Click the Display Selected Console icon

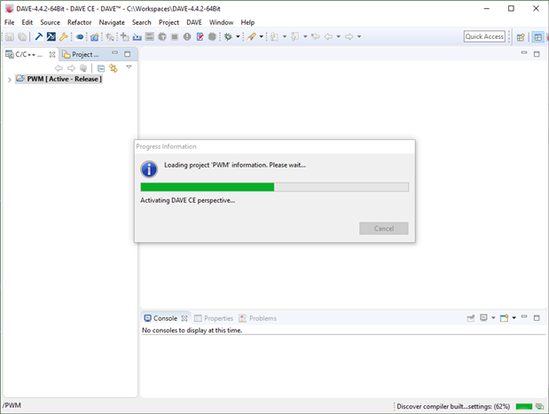483,317
